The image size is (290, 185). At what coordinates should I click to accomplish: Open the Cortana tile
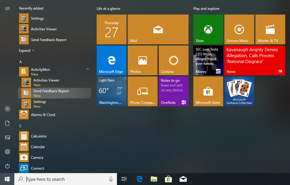[174, 60]
